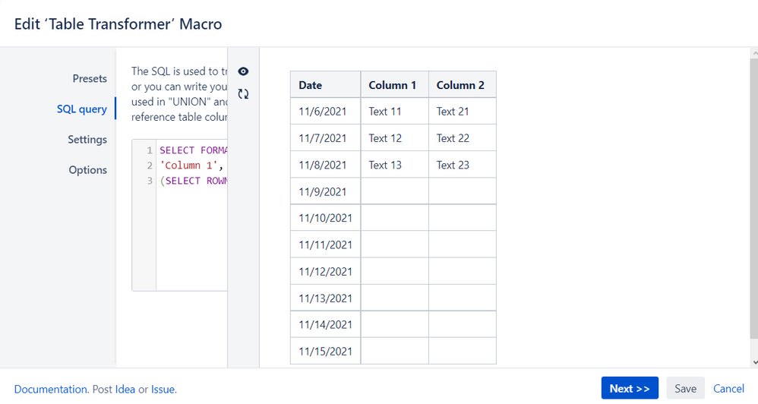Switch to the SQL query tab
The height and width of the screenshot is (404, 758).
click(x=82, y=109)
